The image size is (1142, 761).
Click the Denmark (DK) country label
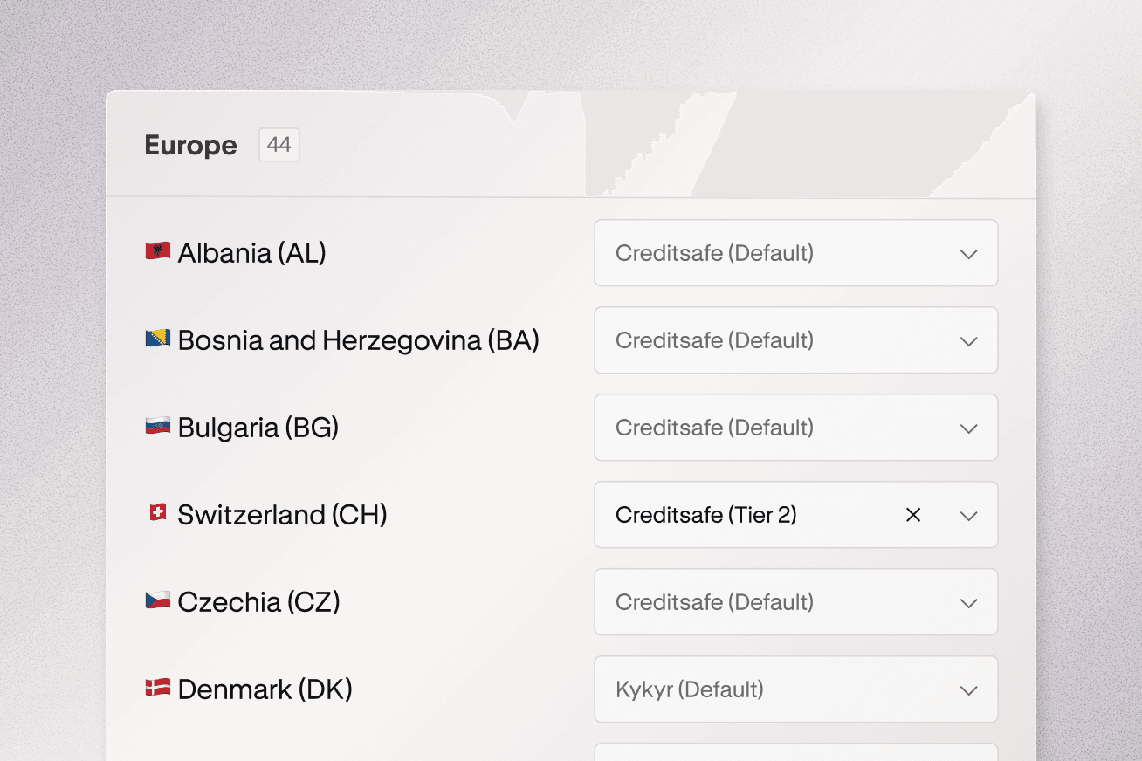265,689
